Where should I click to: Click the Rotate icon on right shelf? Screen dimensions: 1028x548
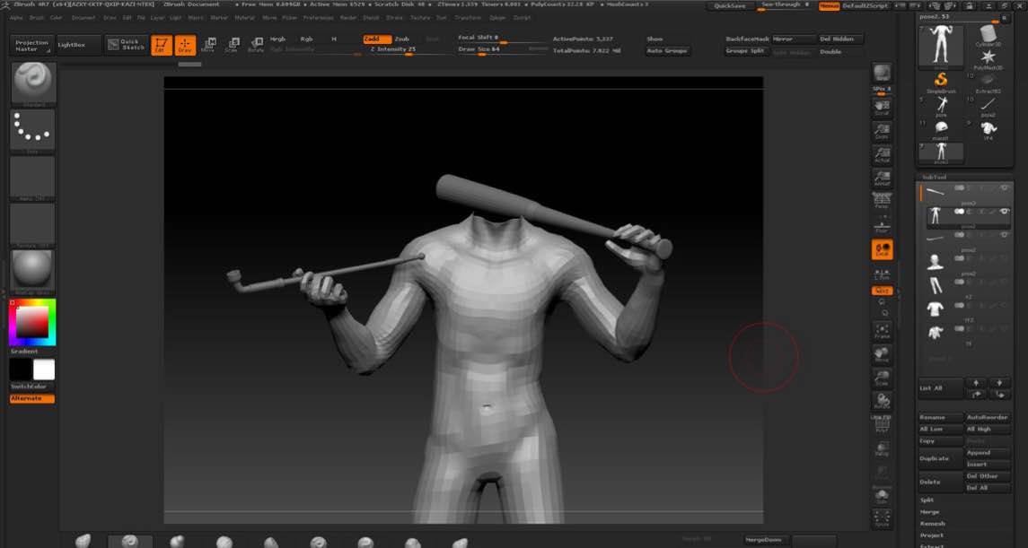coord(882,401)
